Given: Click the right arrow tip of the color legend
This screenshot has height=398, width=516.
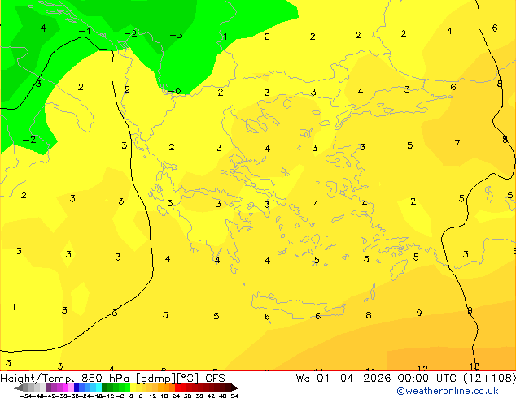Looking at the screenshot, I should [235, 388].
